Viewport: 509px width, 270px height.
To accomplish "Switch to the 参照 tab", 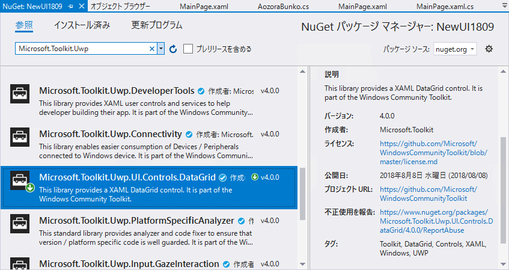I will coord(24,25).
